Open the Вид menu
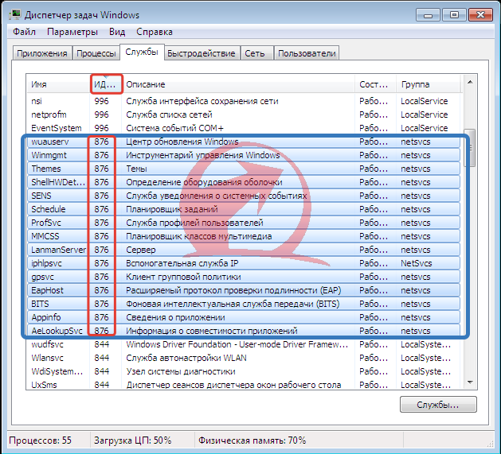Viewport: 501px width, 454px height. click(117, 32)
